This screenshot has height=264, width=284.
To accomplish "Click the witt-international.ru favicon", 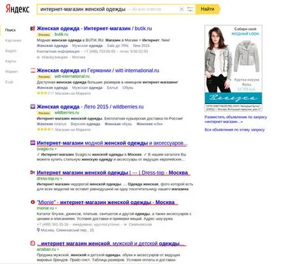I will (33, 71).
